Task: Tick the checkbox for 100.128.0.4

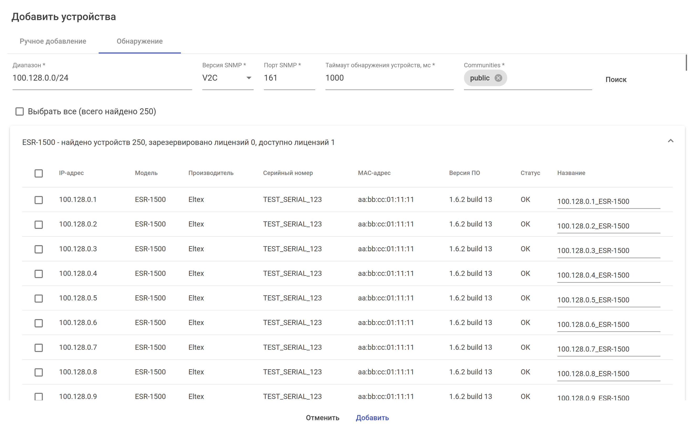Action: tap(39, 274)
